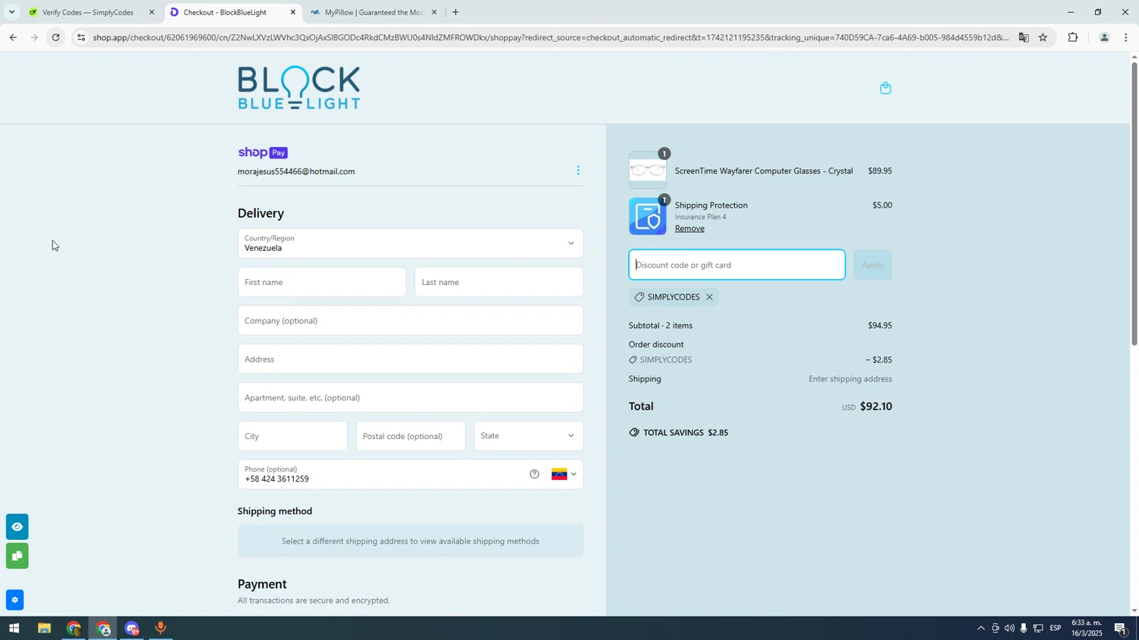
Task: Open the blue gear settings extension icon
Action: (x=14, y=601)
